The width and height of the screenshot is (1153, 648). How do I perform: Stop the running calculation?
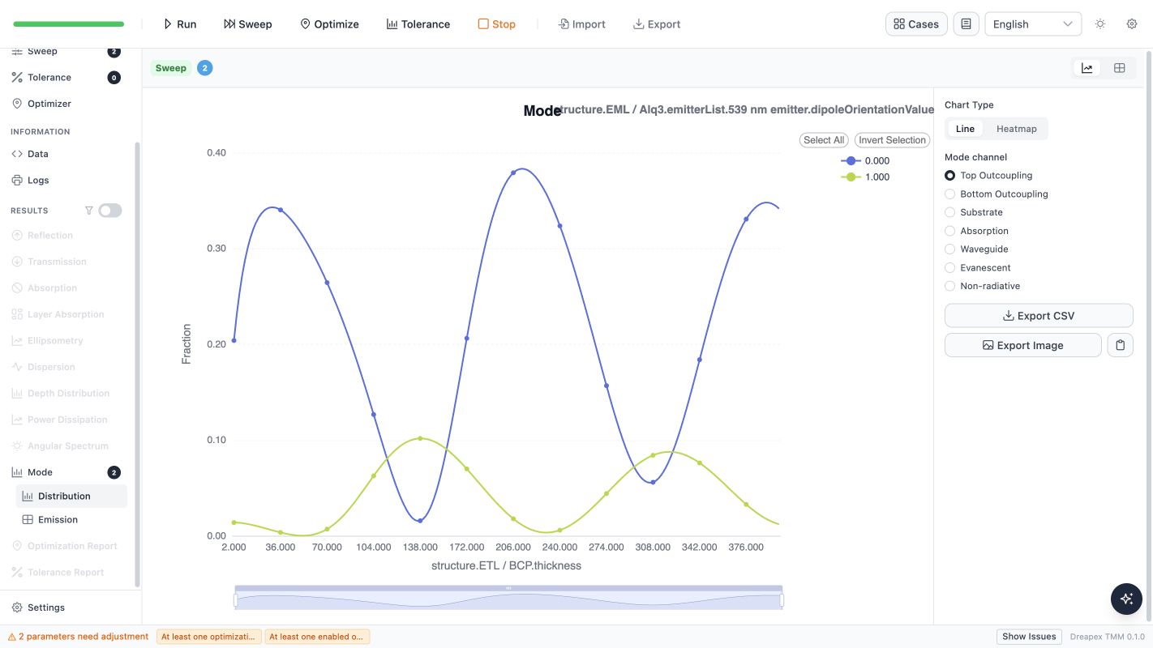pos(497,24)
